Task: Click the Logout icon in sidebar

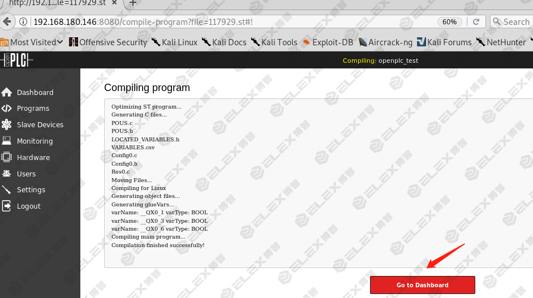Action: click(7, 206)
